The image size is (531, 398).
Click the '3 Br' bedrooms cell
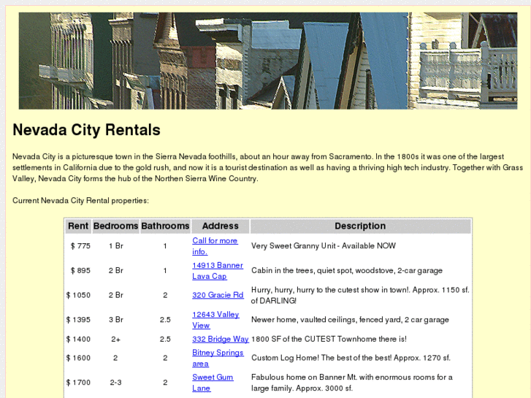(x=116, y=320)
